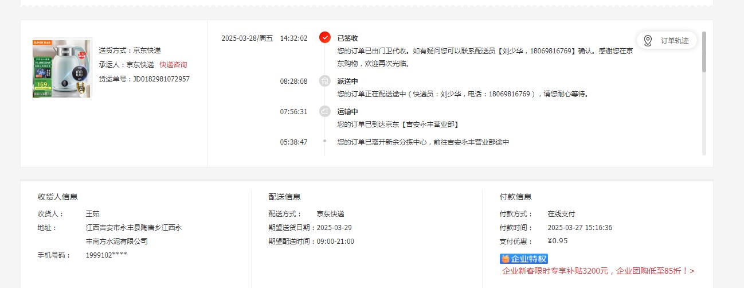The image size is (744, 288).
Task: Click the 企业特权 badge
Action: pyautogui.click(x=524, y=259)
